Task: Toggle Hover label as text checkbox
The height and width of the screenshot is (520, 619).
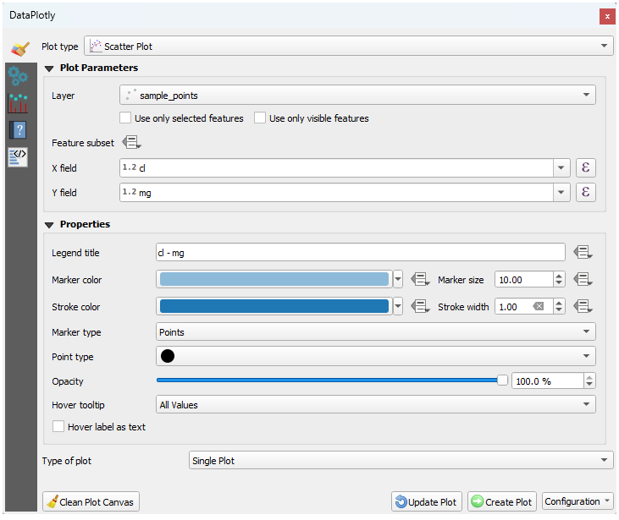Action: point(58,427)
